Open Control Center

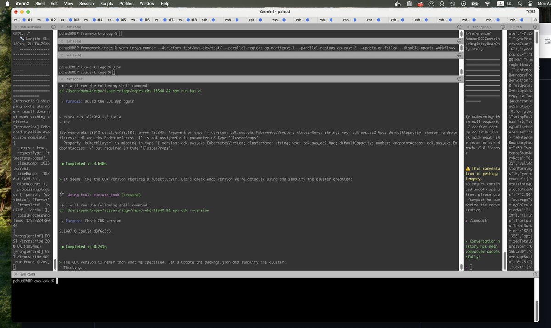pyautogui.click(x=531, y=3)
